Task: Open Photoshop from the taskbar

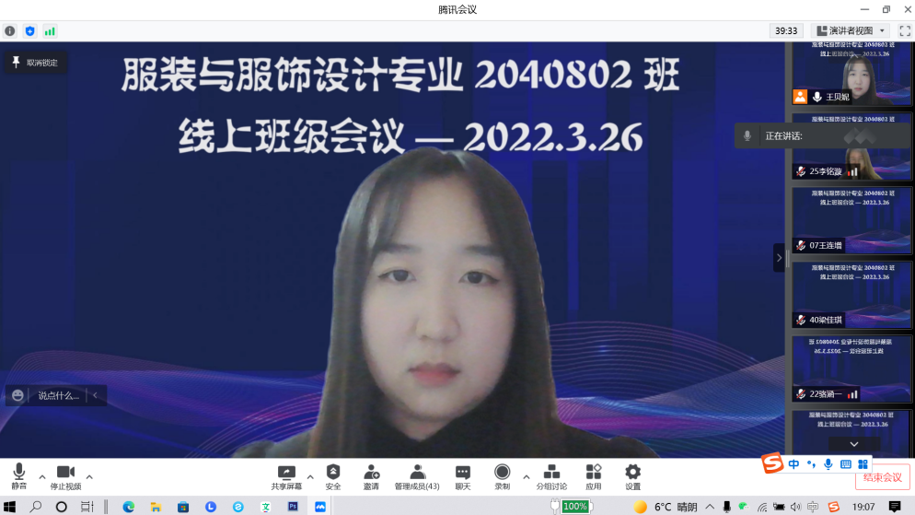Action: tap(293, 506)
